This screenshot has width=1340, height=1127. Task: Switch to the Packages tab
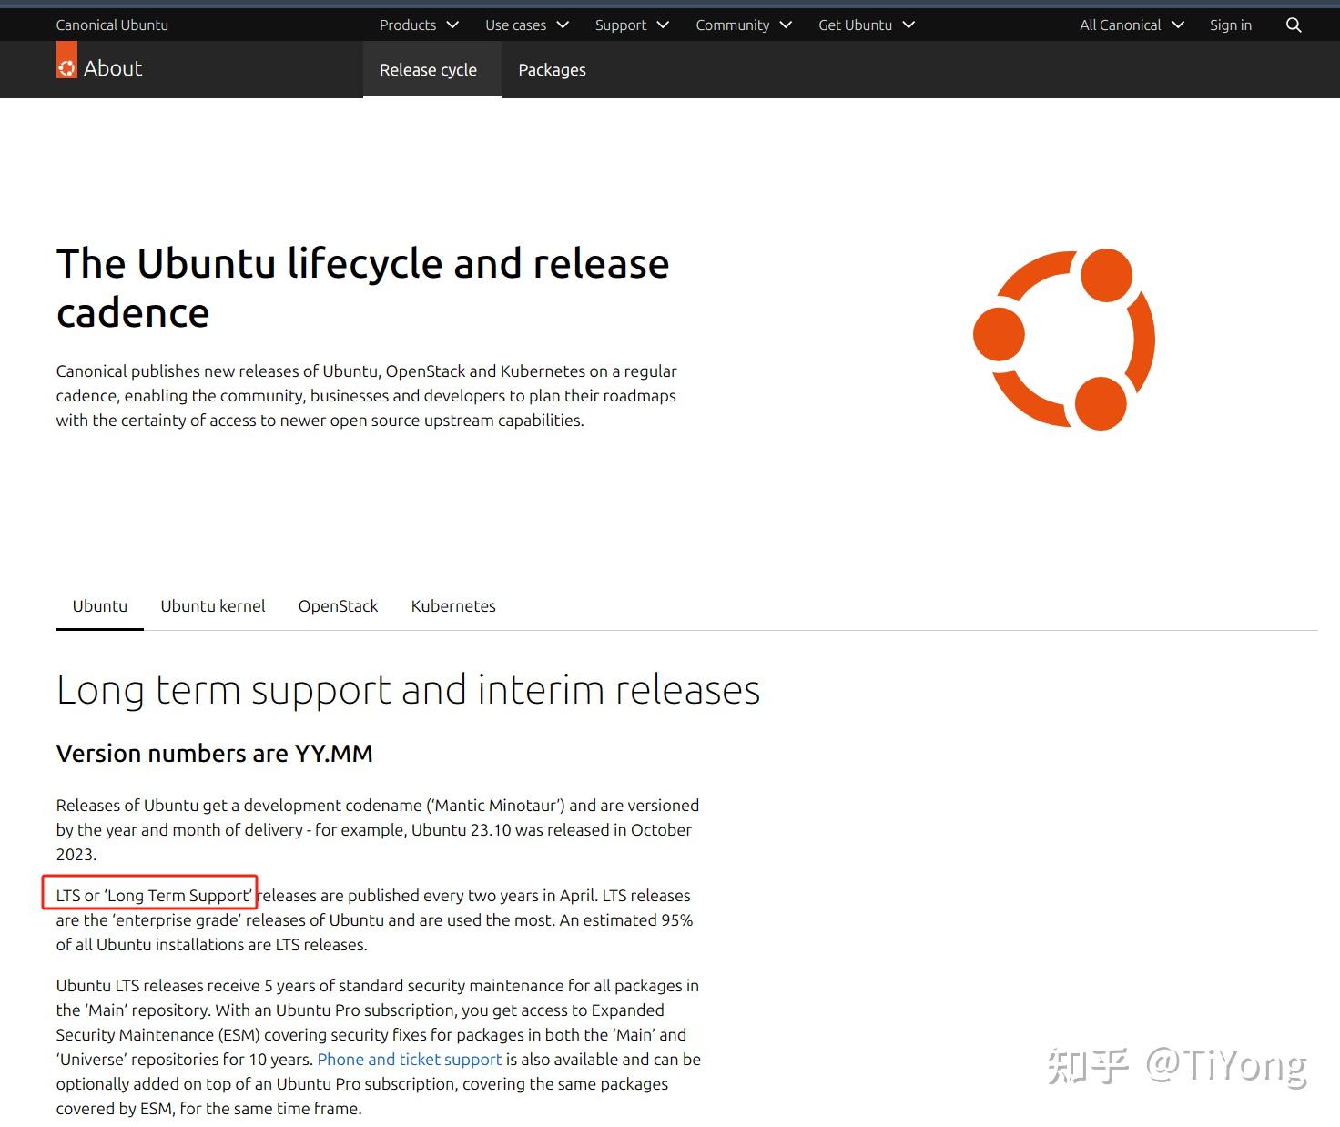pyautogui.click(x=551, y=69)
